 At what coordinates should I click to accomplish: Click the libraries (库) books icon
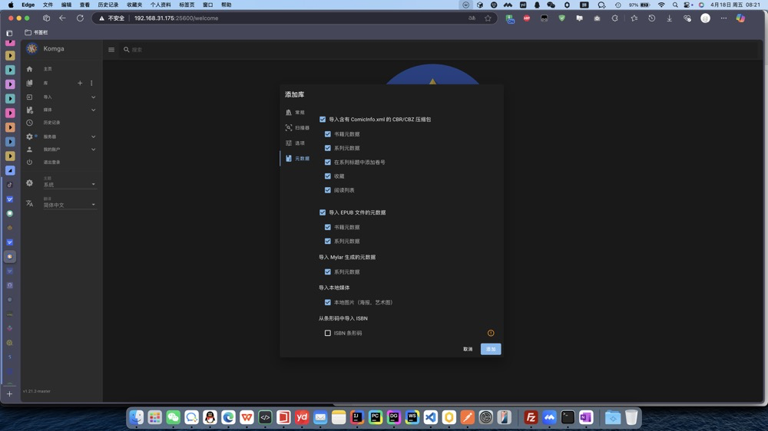(29, 83)
